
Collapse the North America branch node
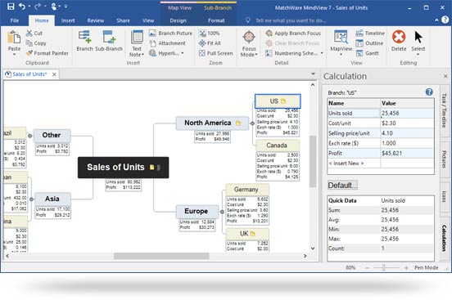(x=252, y=123)
